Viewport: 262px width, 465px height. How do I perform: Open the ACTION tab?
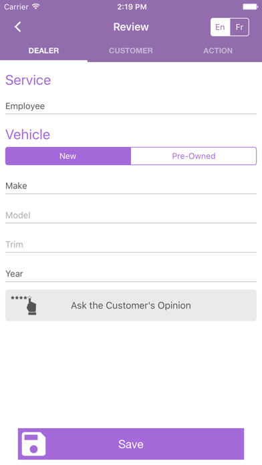point(218,51)
